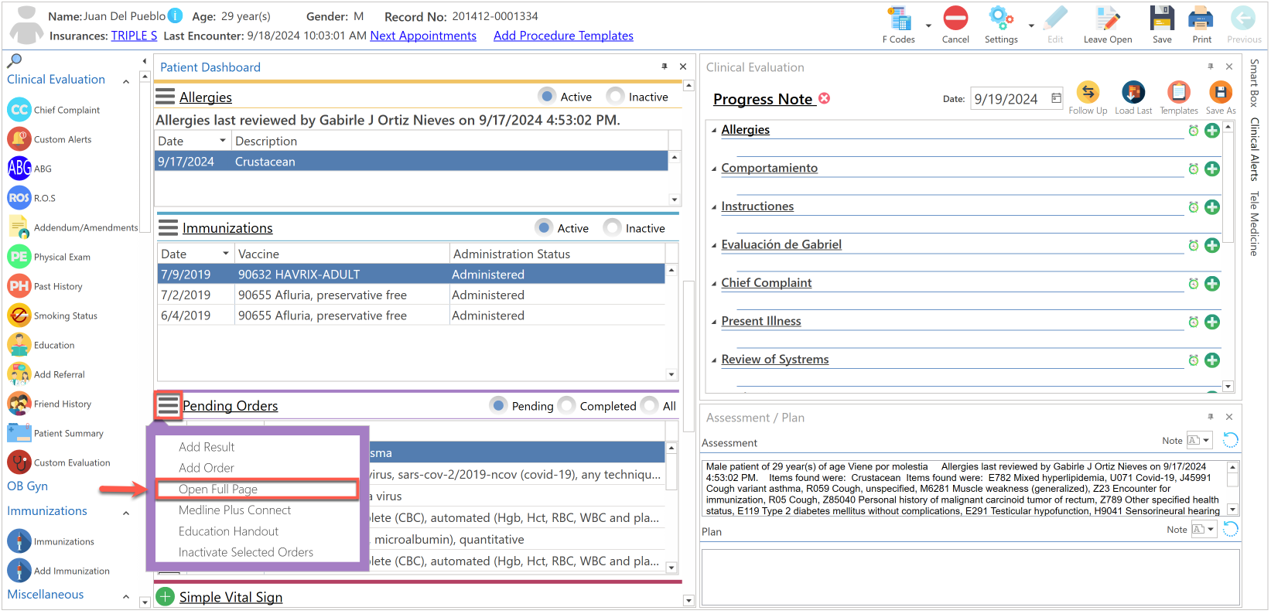Open Physical Exam sidebar item

[50, 257]
